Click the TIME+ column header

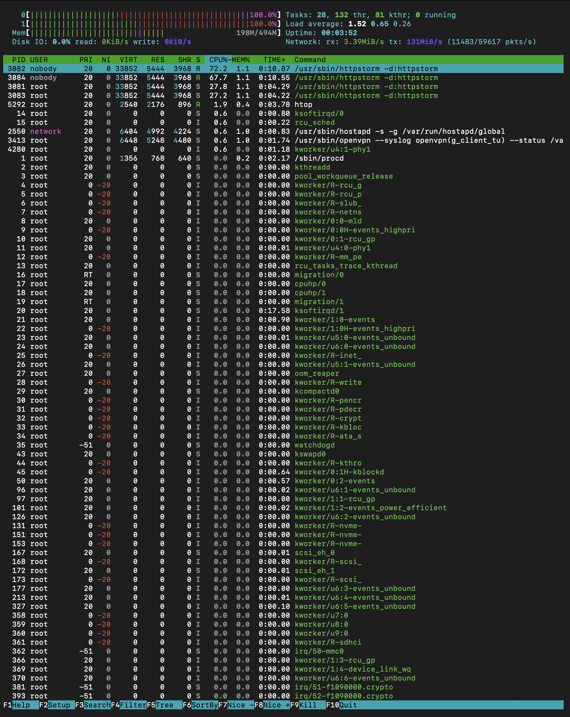[274, 60]
